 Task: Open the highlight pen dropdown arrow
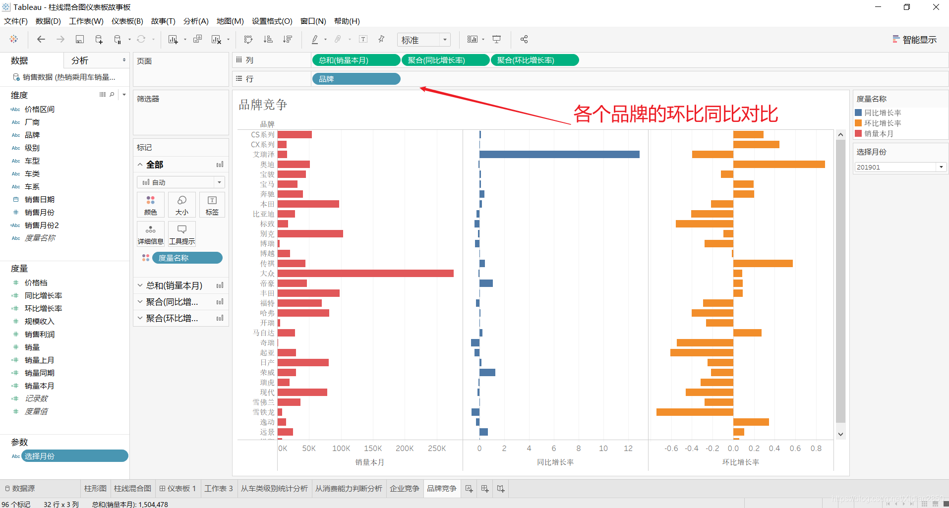[325, 40]
